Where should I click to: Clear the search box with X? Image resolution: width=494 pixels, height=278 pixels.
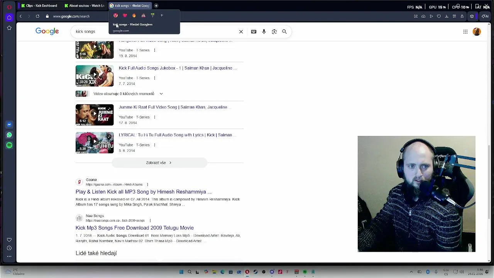point(241,32)
